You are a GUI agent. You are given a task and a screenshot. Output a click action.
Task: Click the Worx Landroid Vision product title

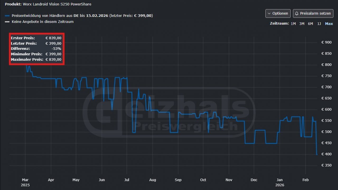click(57, 4)
